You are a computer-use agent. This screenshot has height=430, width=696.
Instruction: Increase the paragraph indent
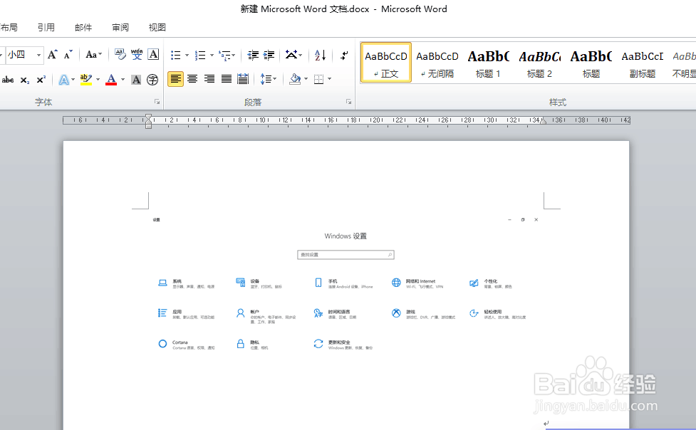point(269,55)
